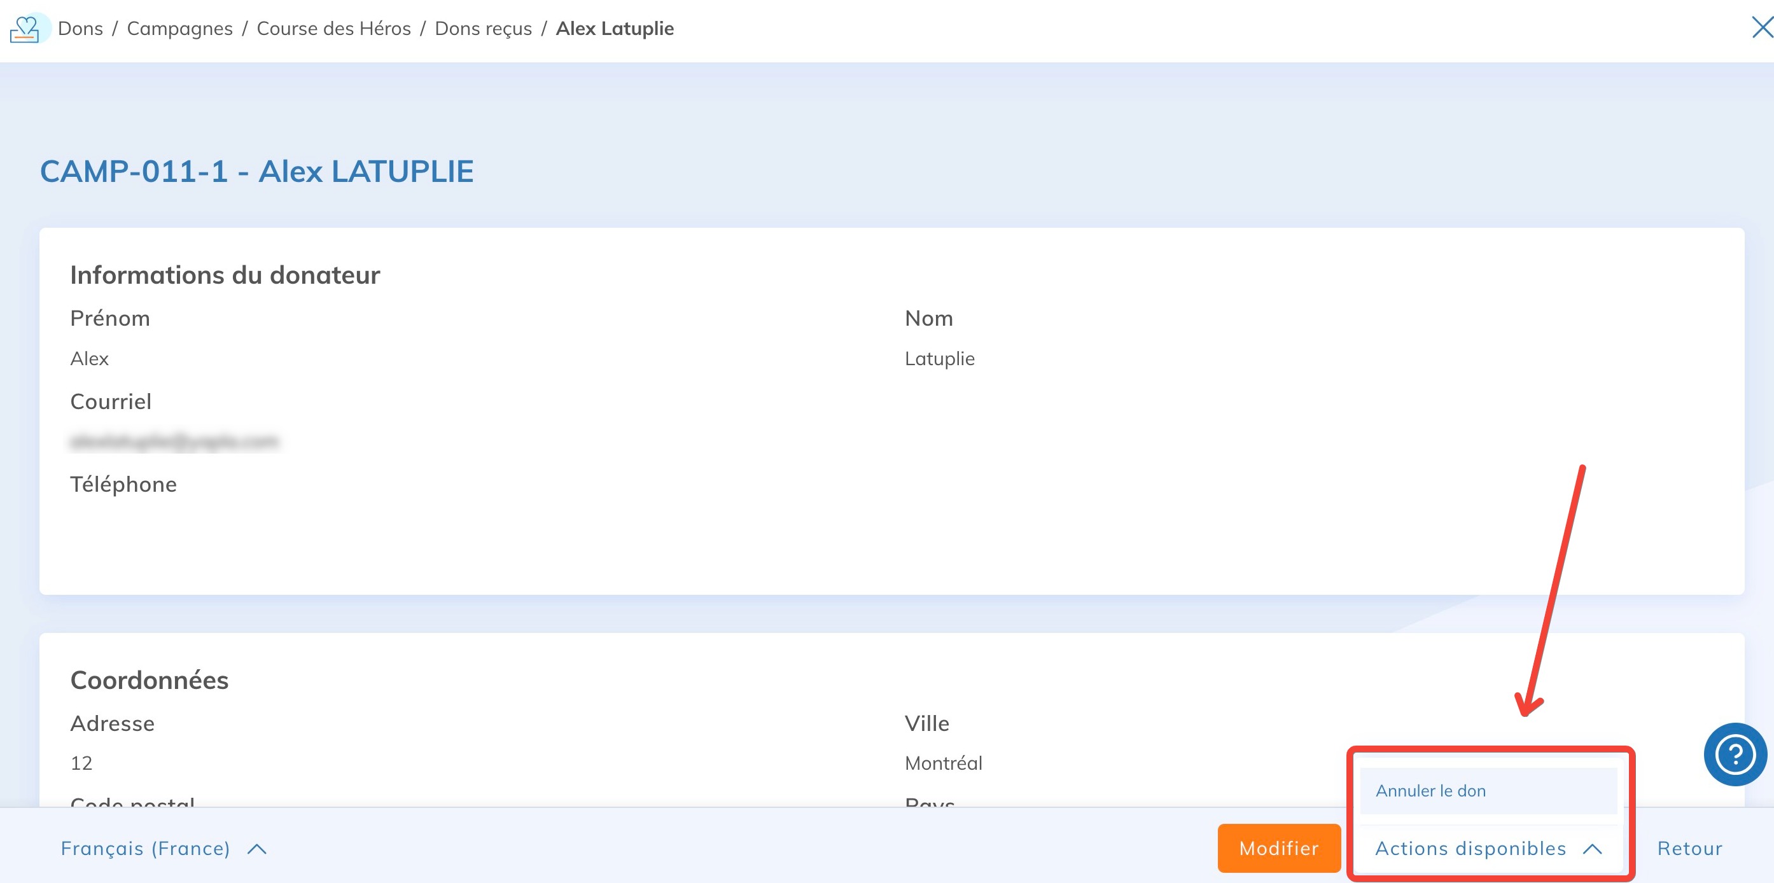
Task: Click Alex Latuplie breadcrumb item
Action: pyautogui.click(x=614, y=29)
